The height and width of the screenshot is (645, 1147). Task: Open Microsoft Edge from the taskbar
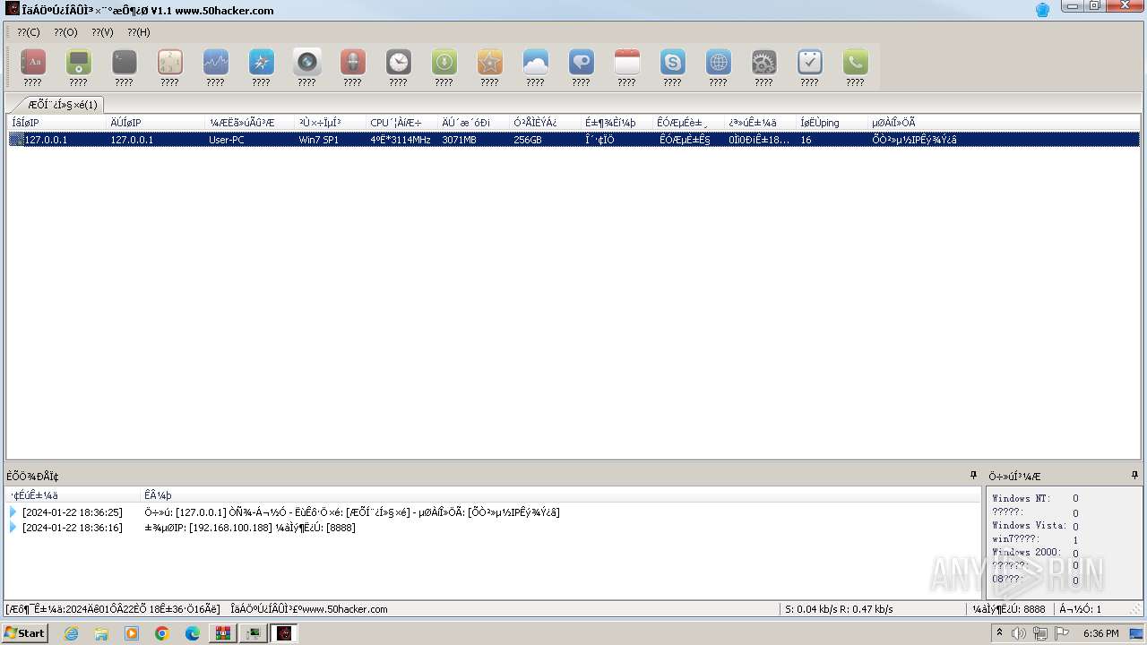pyautogui.click(x=193, y=633)
